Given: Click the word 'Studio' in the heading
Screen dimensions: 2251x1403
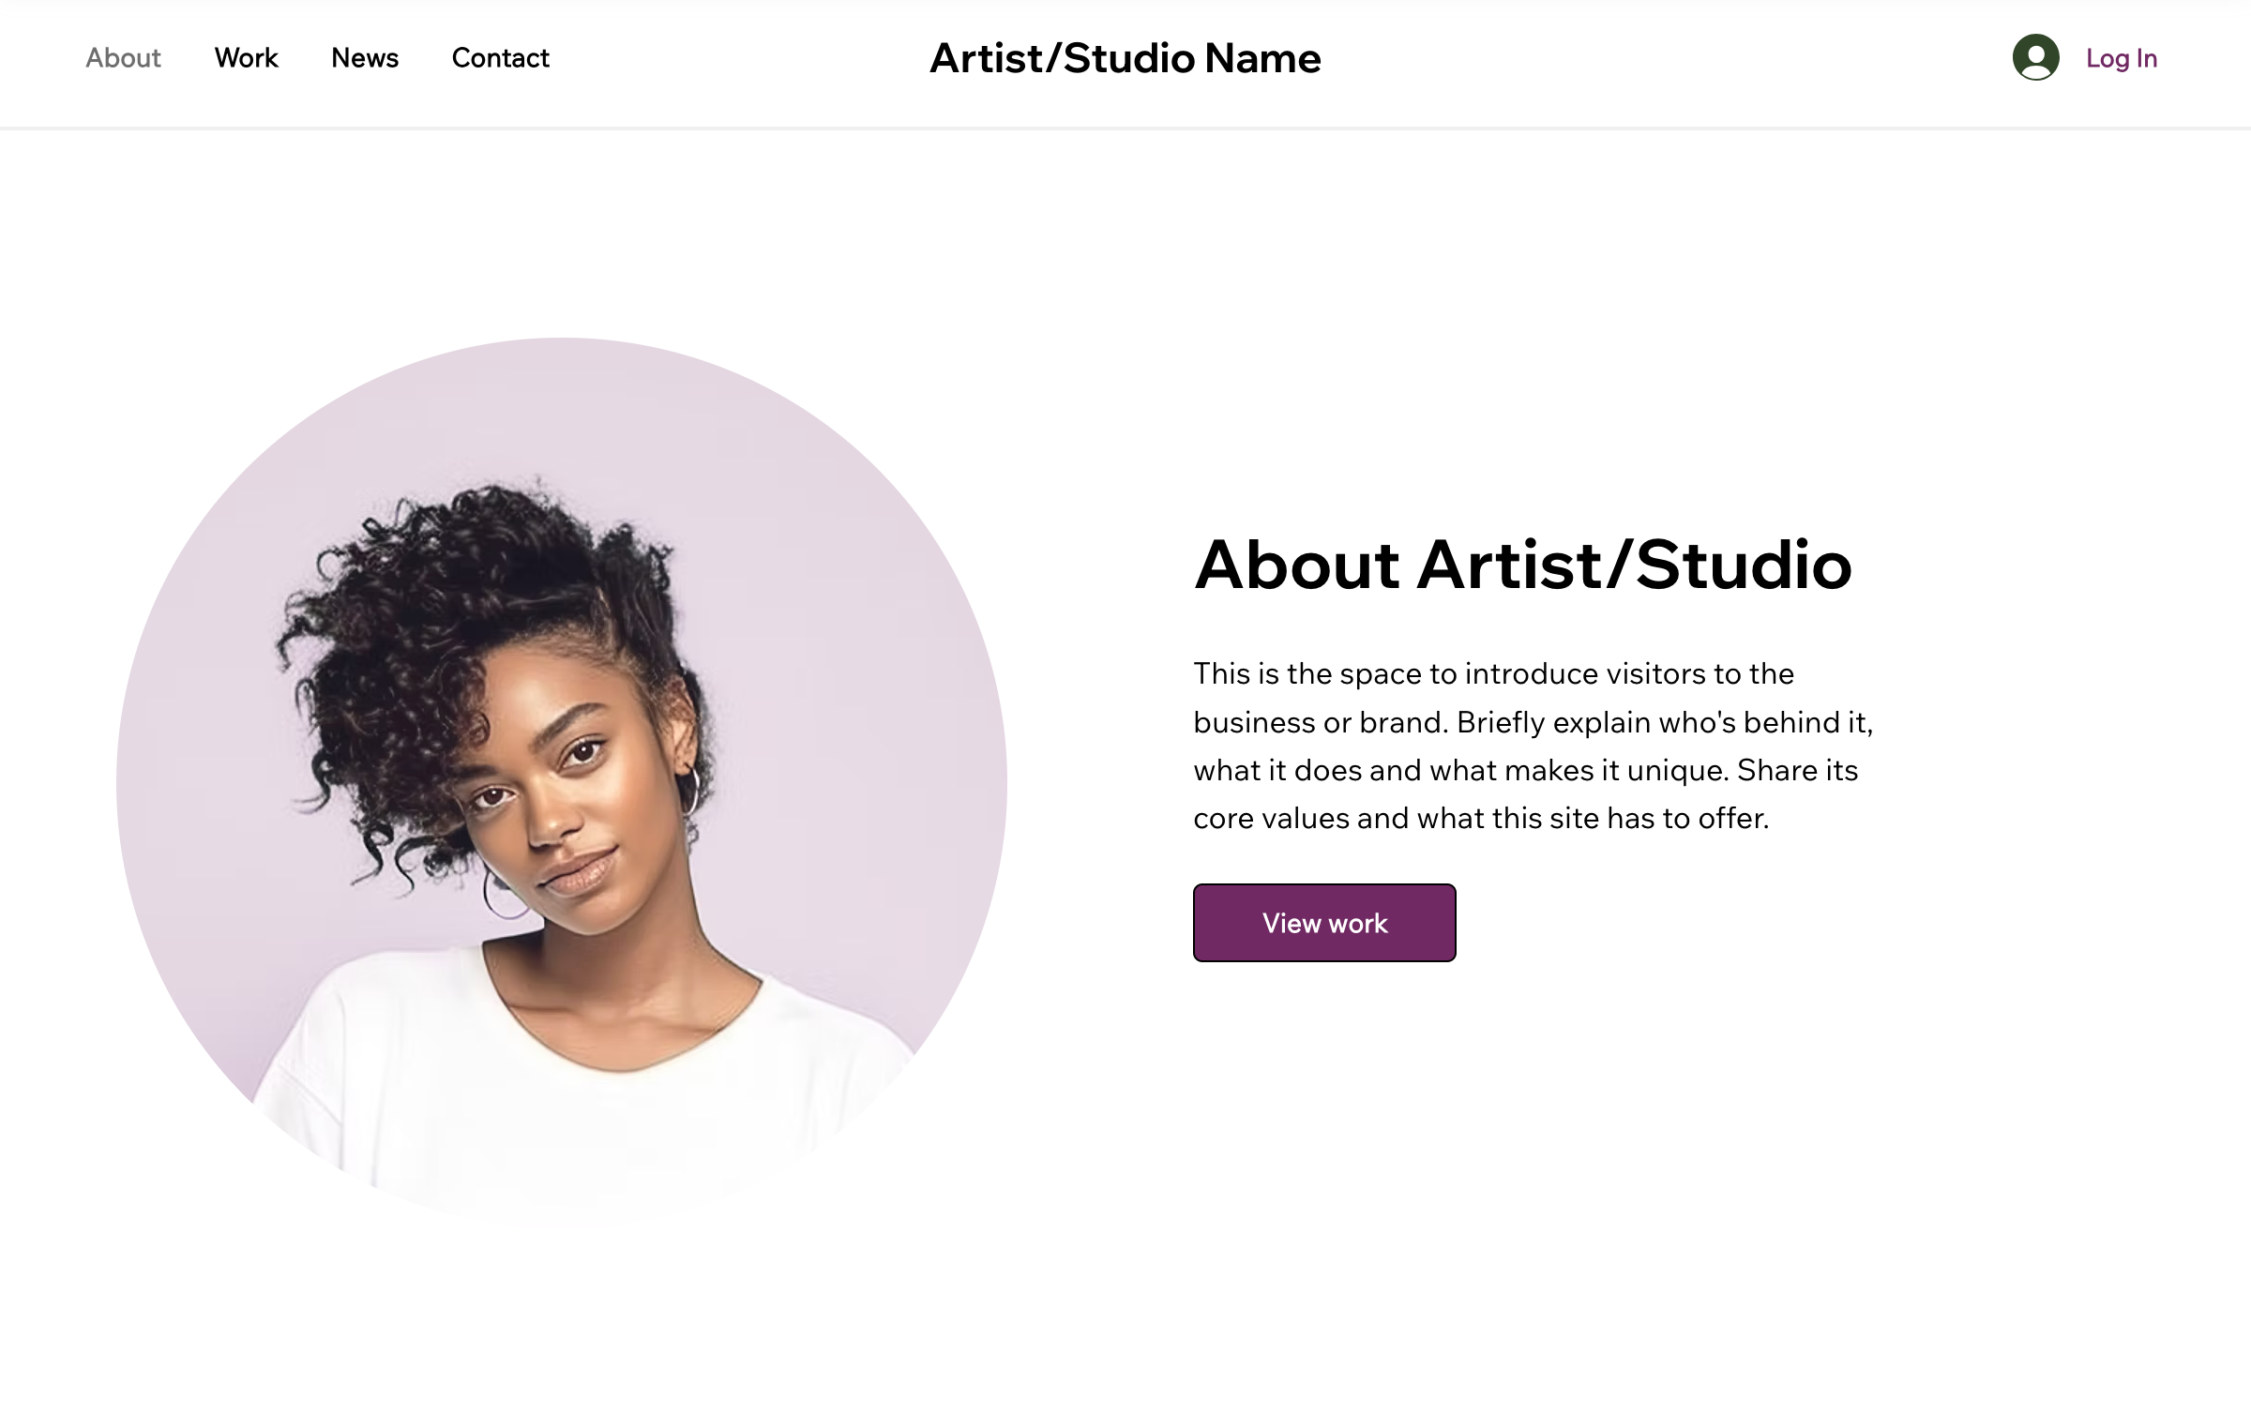Looking at the screenshot, I should pyautogui.click(x=1745, y=566).
